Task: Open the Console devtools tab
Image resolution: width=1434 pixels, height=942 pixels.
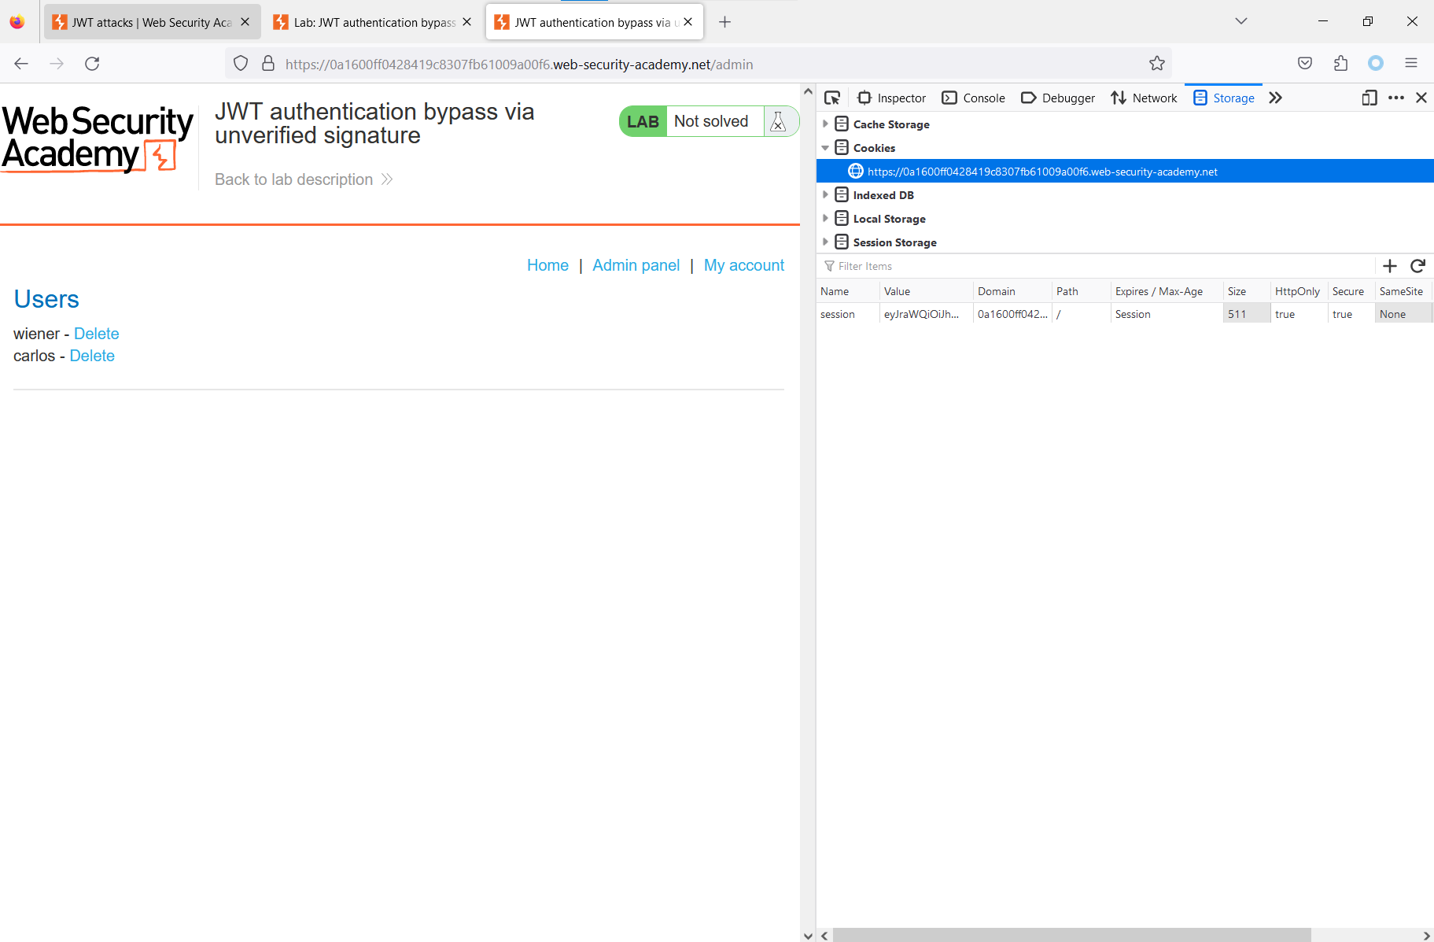Action: pos(974,98)
